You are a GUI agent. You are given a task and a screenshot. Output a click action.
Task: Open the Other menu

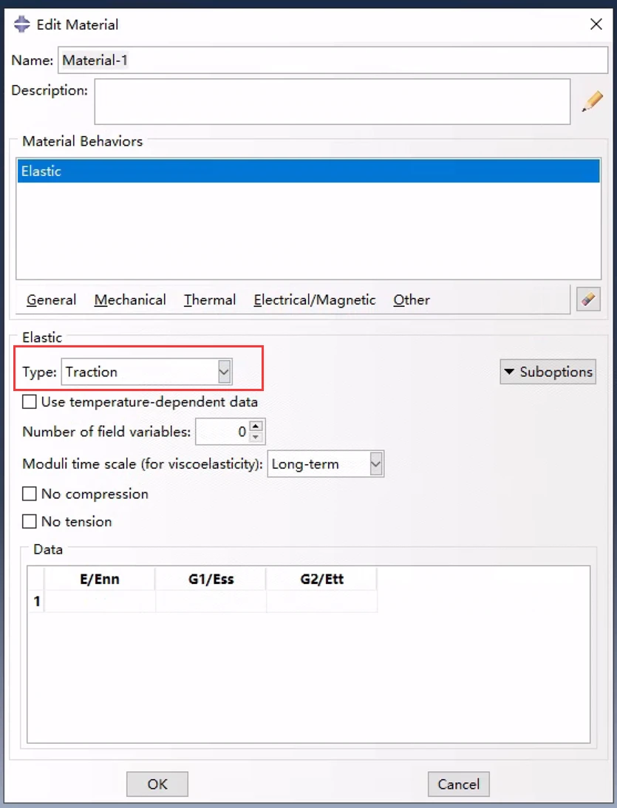point(412,300)
